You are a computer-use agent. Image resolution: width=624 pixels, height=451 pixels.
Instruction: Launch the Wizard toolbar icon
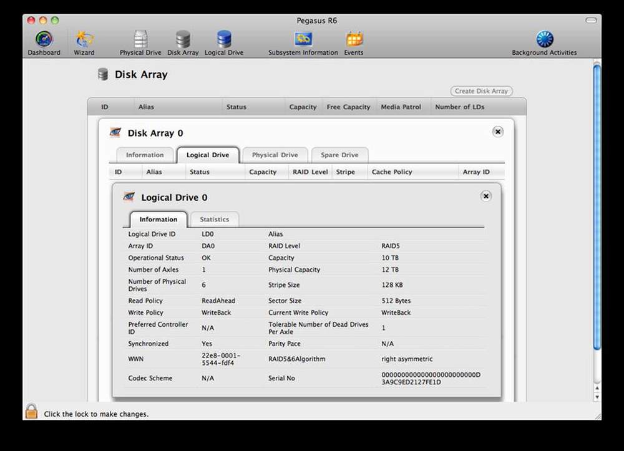pyautogui.click(x=84, y=43)
